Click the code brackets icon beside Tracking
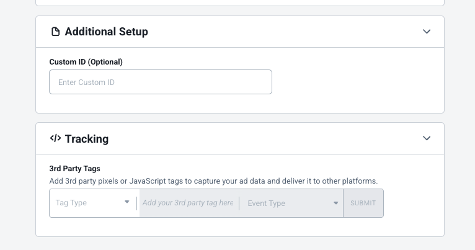Viewport: 475px width, 250px height. point(55,138)
